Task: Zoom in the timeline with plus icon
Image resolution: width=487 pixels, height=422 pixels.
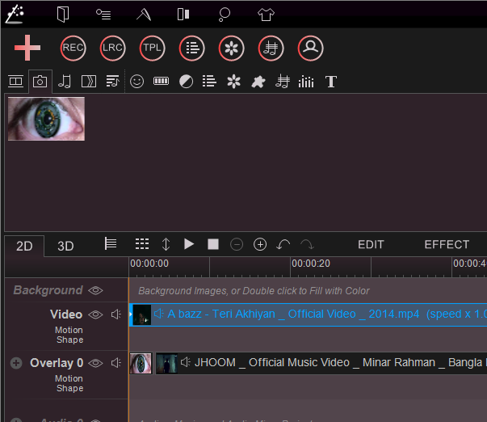Action: [260, 244]
